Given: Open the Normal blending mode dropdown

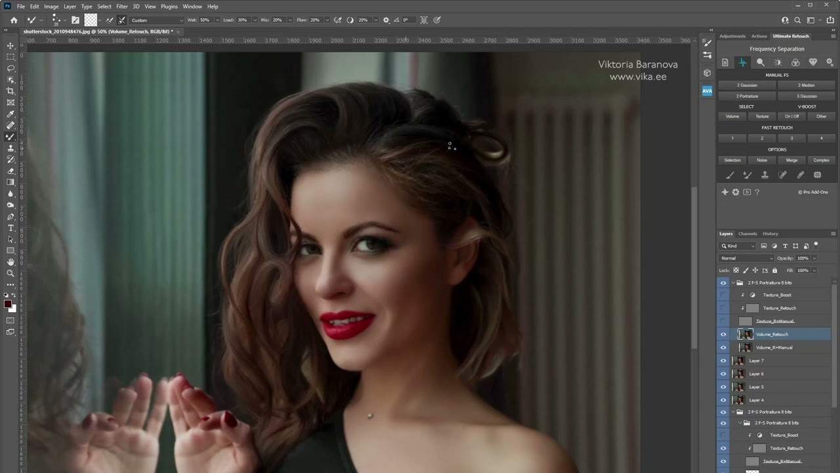Looking at the screenshot, I should 745,258.
